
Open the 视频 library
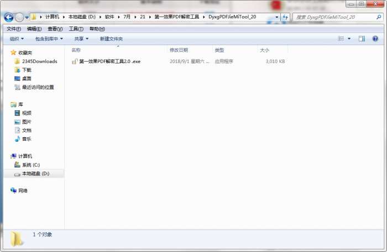coord(27,113)
